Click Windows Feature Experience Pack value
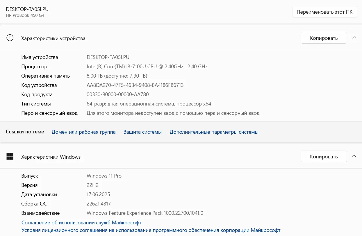This screenshot has height=236, width=362. tap(145, 213)
